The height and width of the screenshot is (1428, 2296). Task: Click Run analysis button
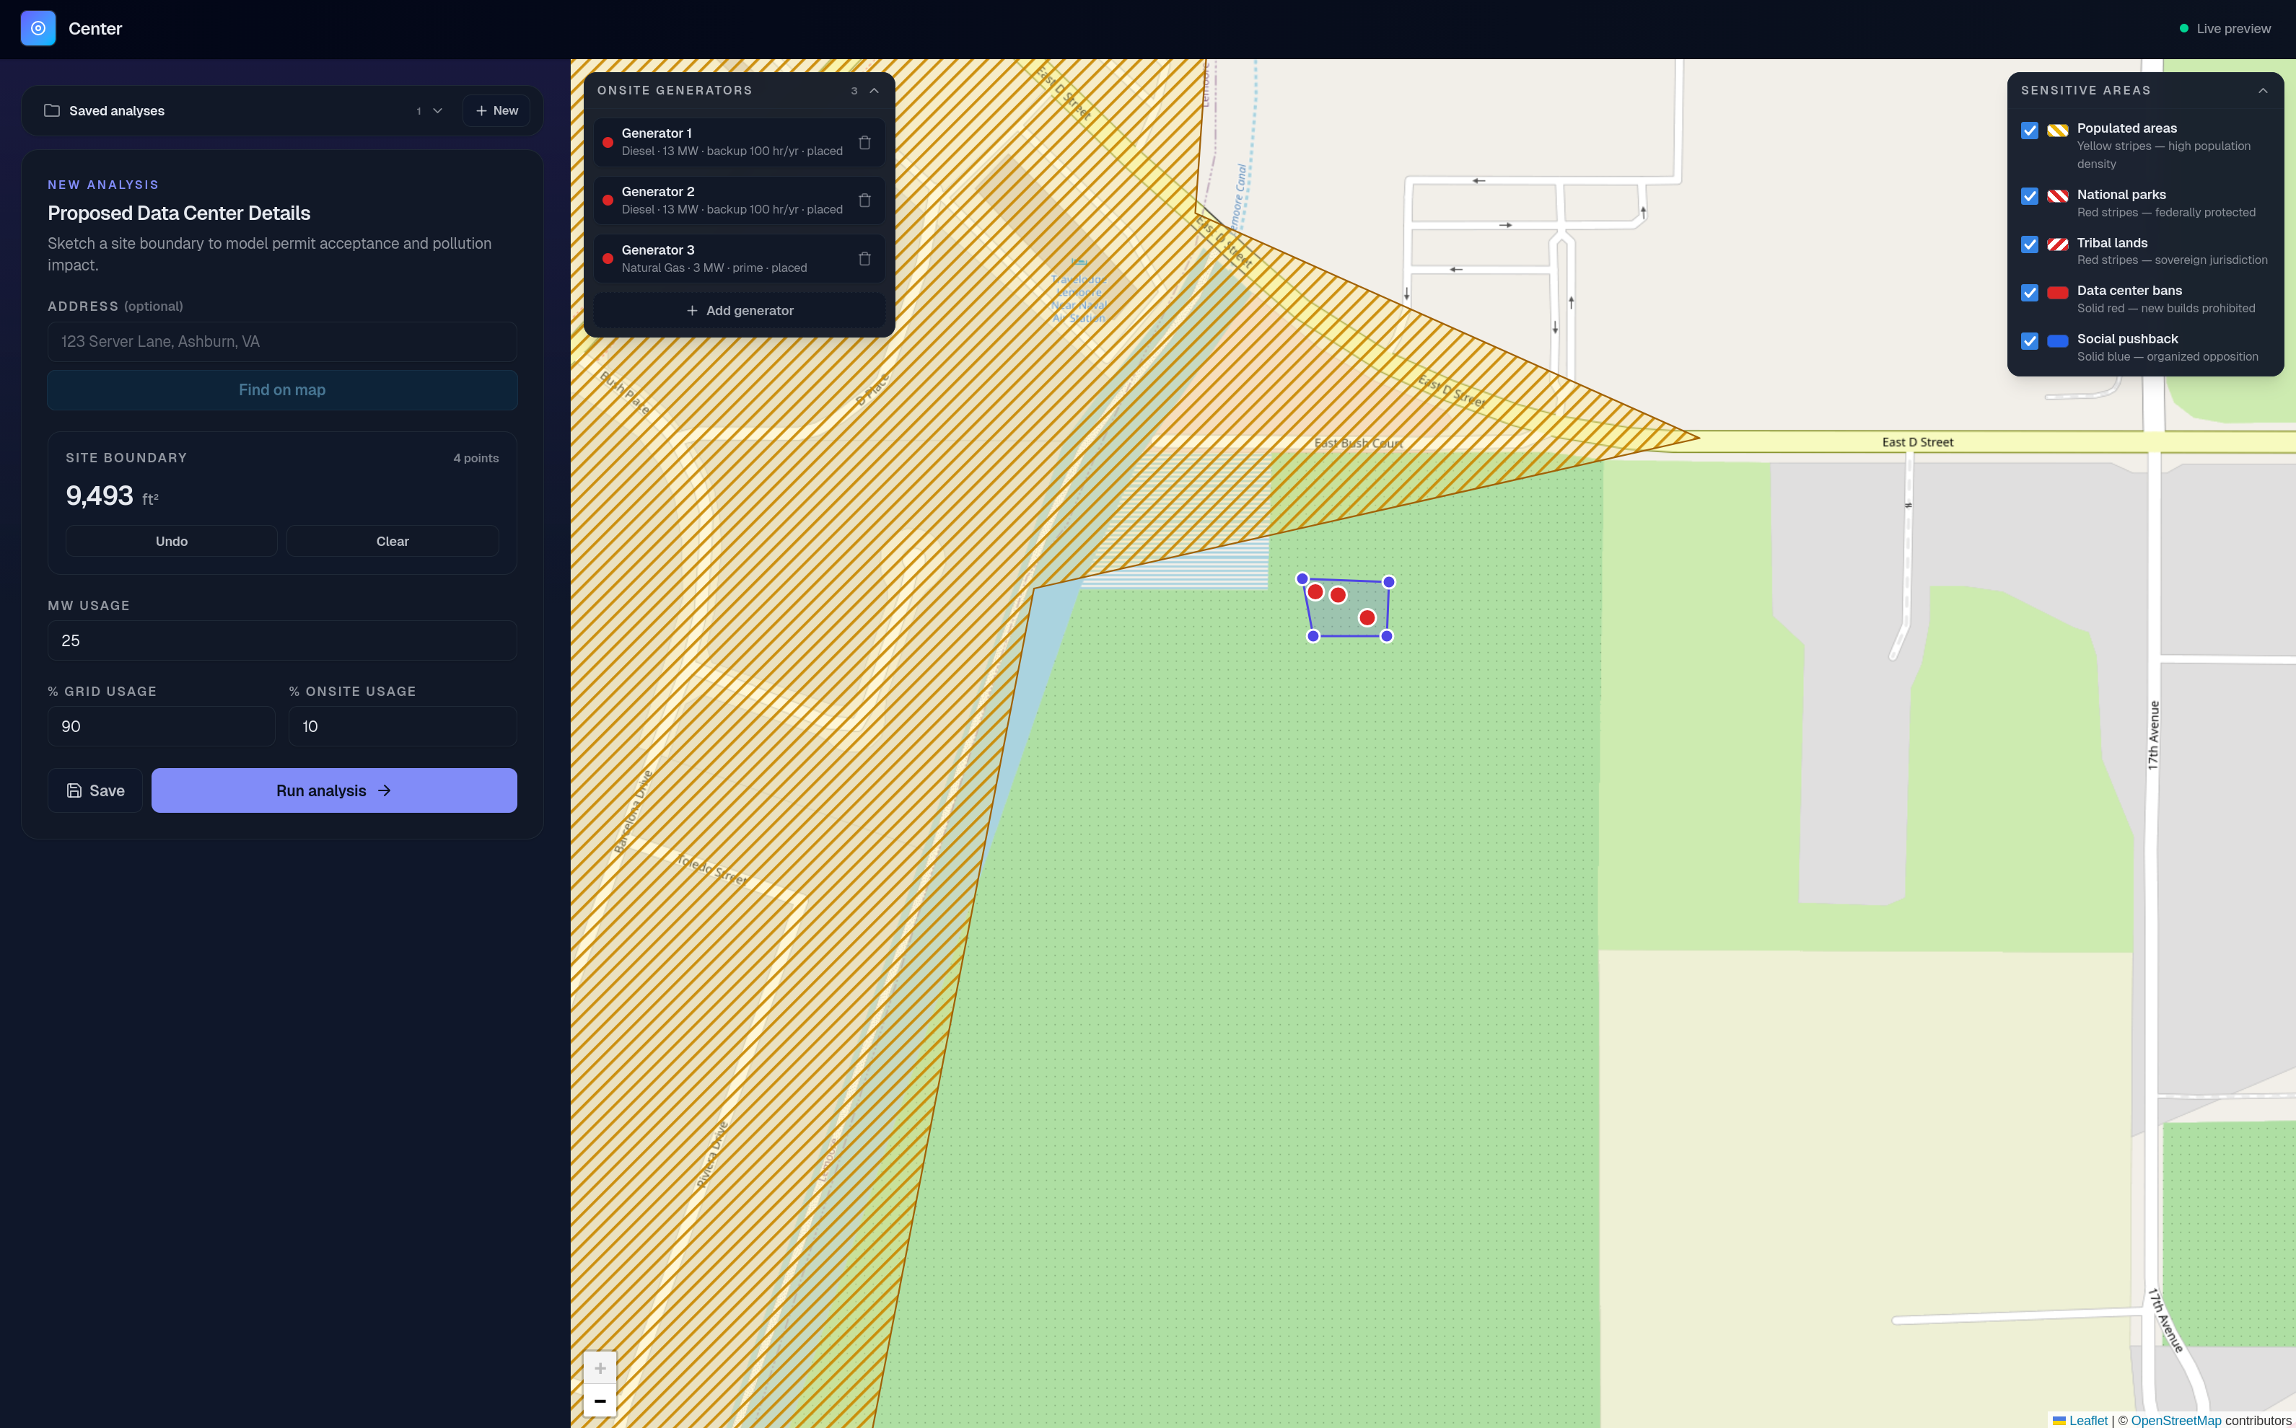[x=333, y=790]
